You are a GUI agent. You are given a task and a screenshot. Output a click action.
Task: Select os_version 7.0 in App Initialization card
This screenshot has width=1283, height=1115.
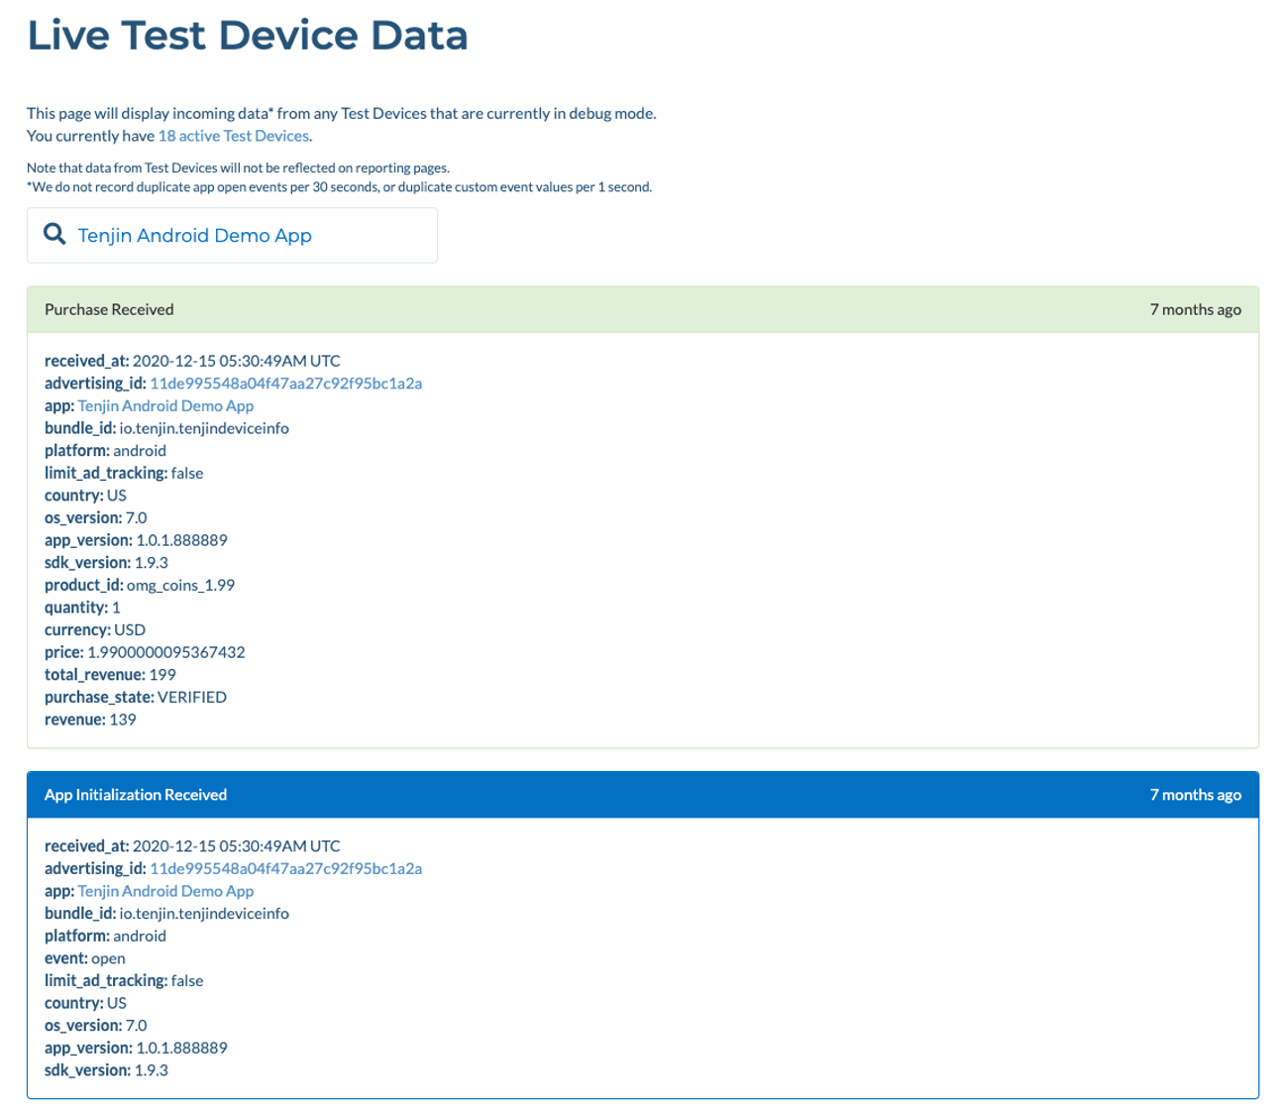coord(136,1026)
